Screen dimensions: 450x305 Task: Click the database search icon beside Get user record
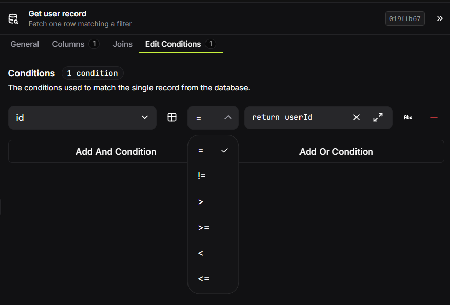click(13, 18)
